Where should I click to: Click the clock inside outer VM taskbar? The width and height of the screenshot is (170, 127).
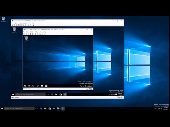[x=120, y=95]
